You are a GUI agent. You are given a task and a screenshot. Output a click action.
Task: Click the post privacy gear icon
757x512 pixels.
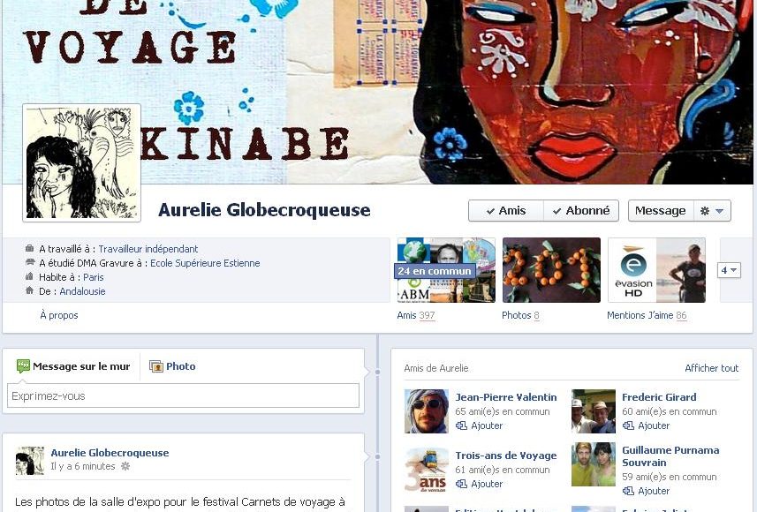click(x=125, y=466)
